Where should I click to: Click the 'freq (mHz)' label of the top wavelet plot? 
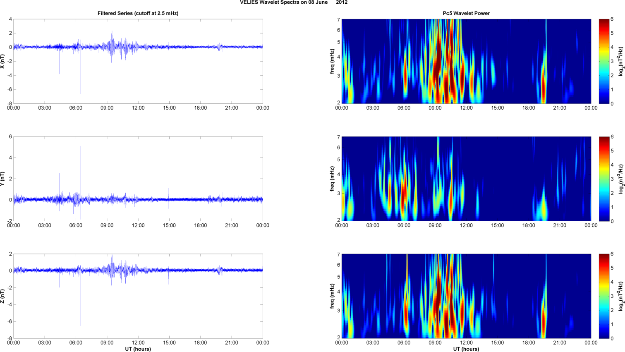coord(332,61)
